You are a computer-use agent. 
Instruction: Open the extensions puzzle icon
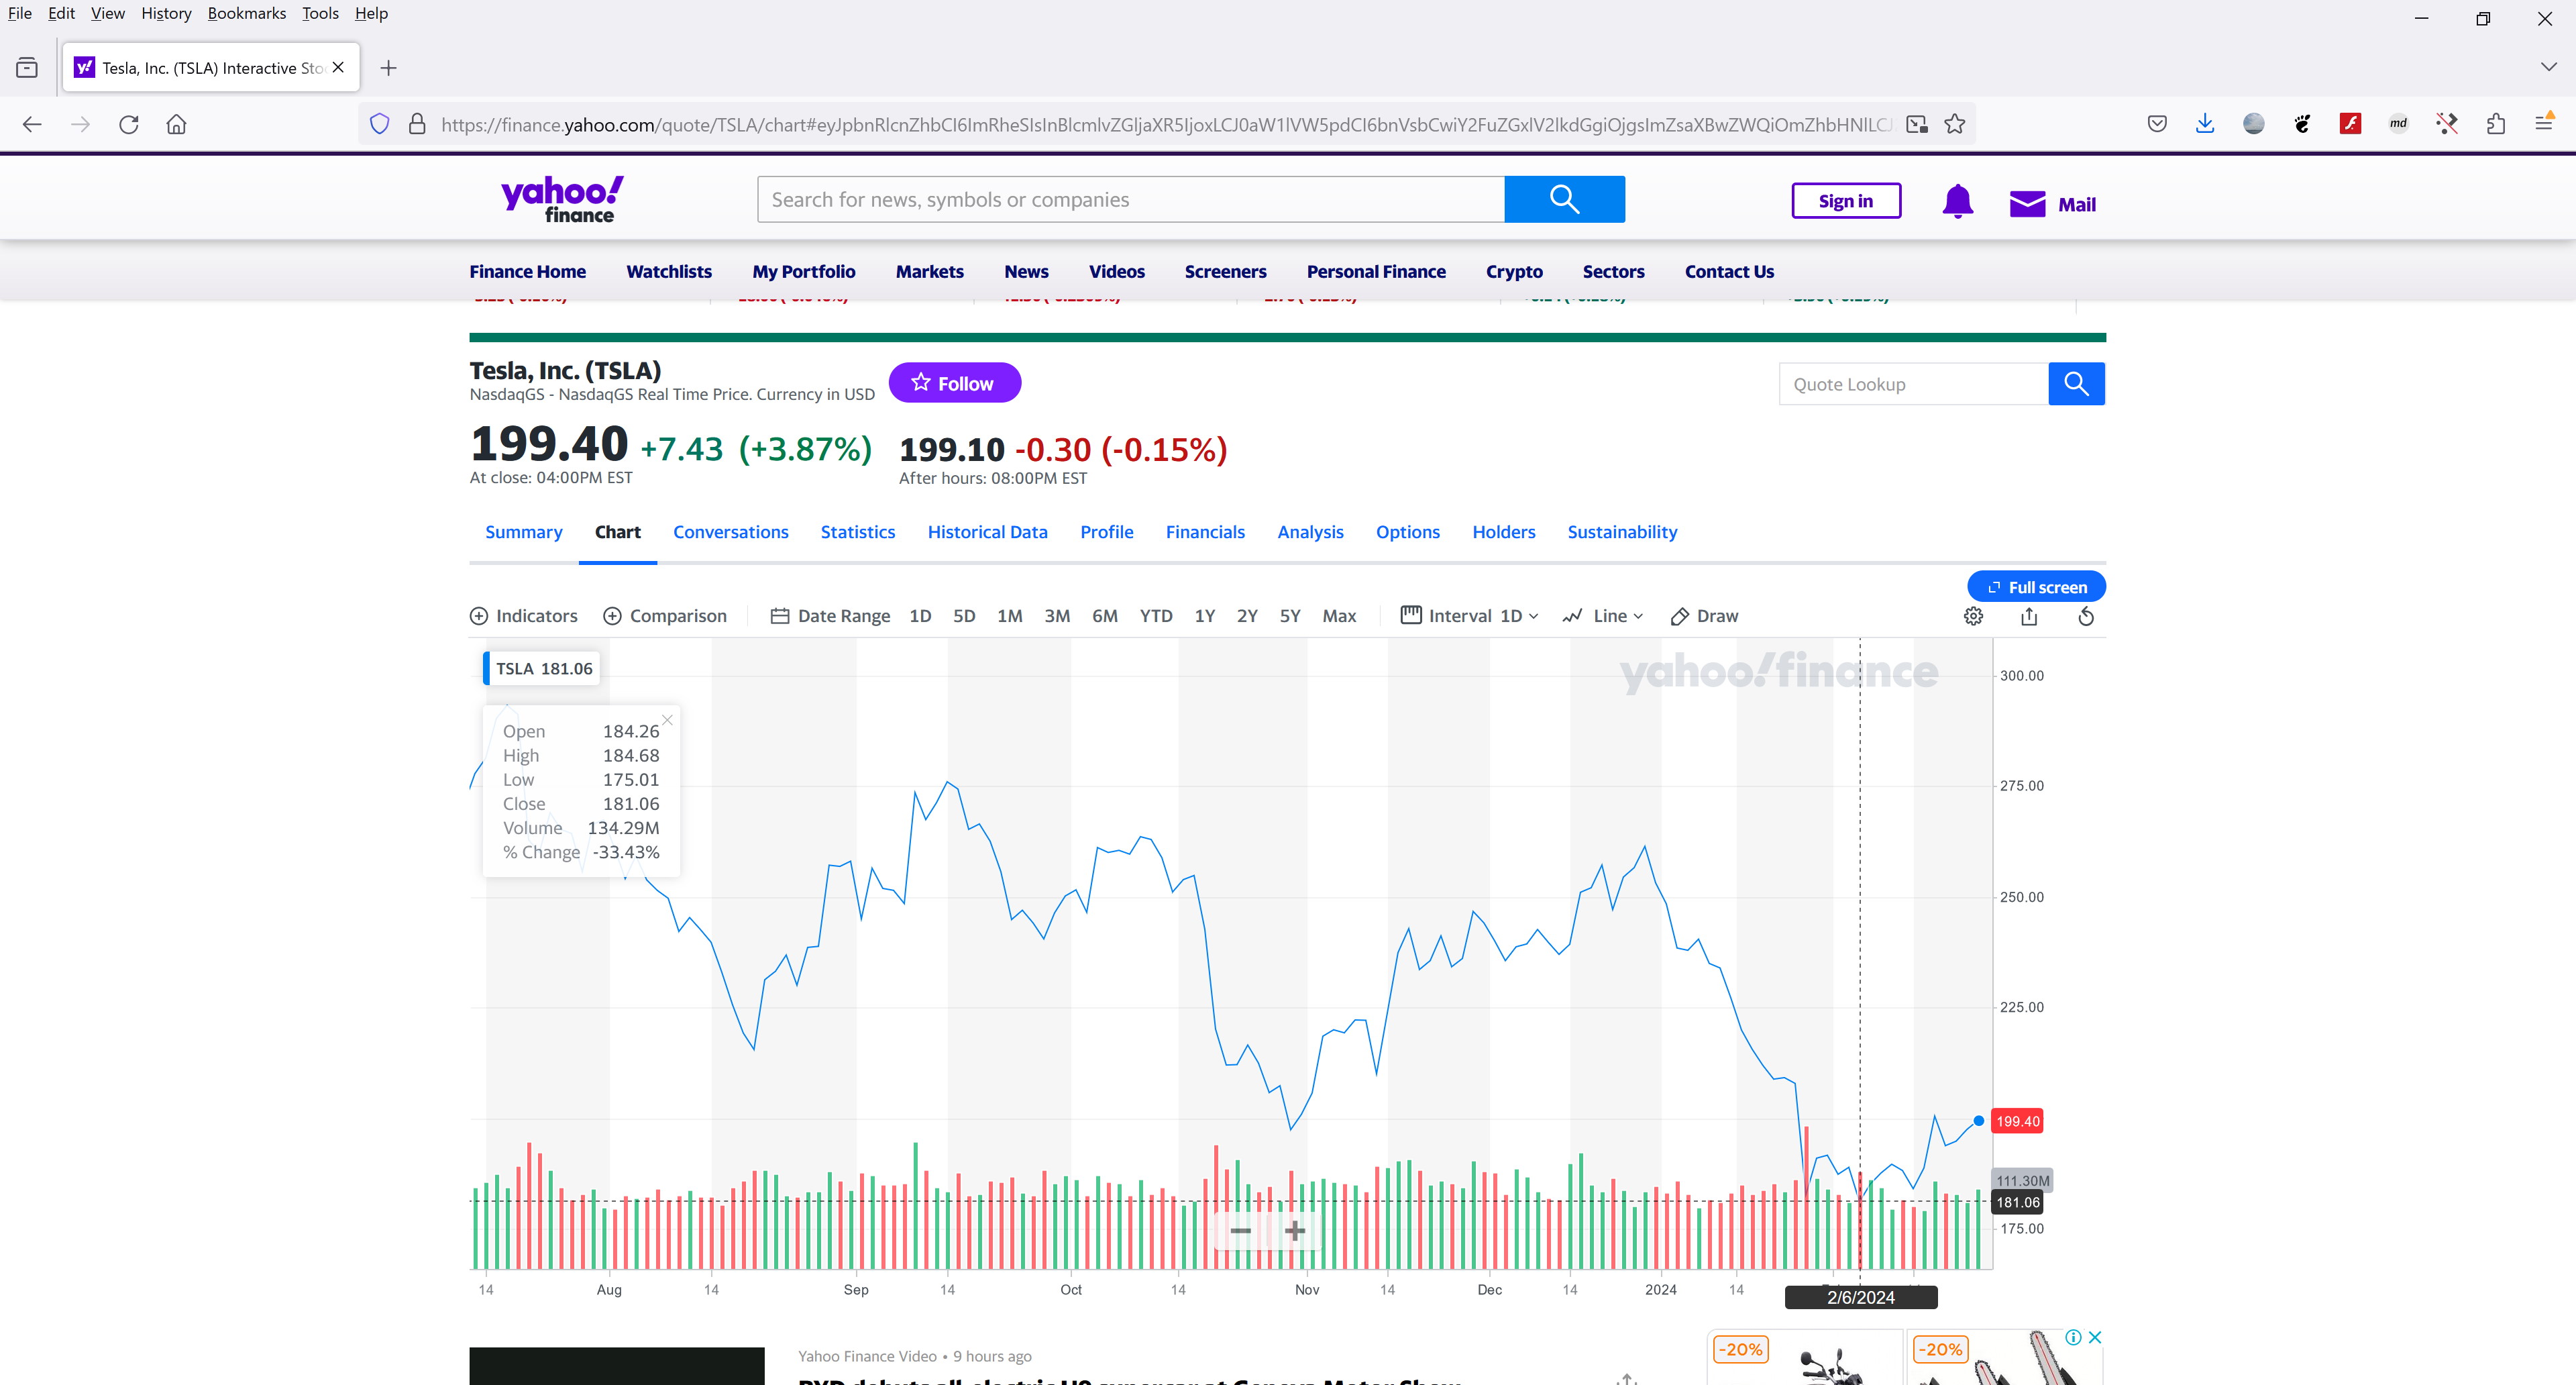point(2495,124)
